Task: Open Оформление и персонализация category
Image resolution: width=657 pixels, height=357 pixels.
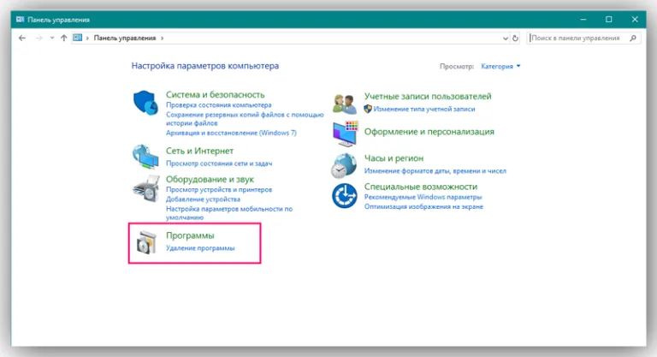Action: pos(429,132)
